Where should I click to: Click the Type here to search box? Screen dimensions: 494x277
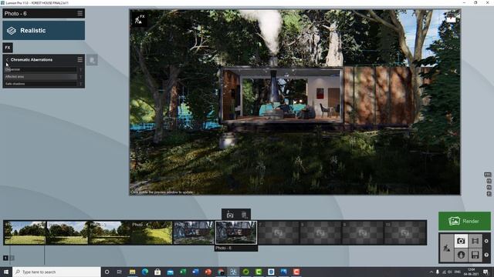(56, 272)
